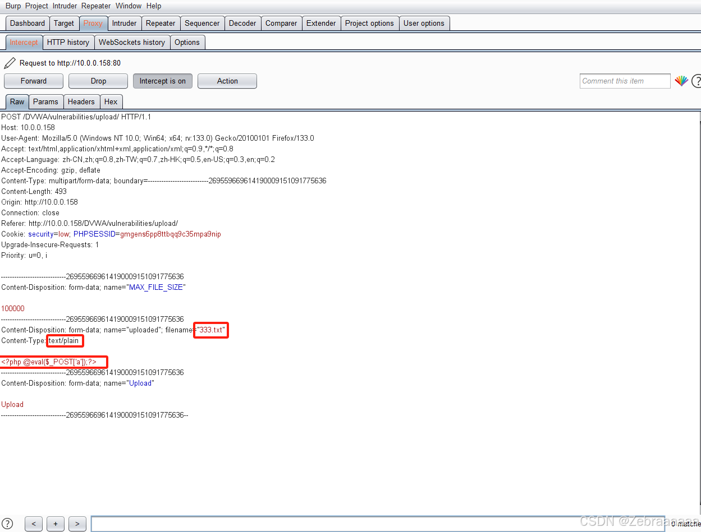Screen dimensions: 701x532
Task: Select the Proxy tab
Action: coord(93,23)
